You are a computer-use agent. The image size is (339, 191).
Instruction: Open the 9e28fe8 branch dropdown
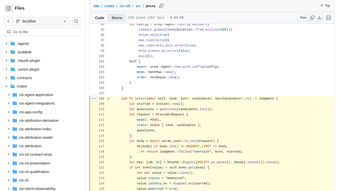tap(41, 21)
